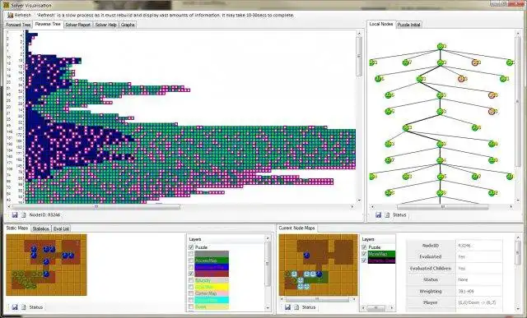Open the Statistics tab
Image resolution: width=527 pixels, height=318 pixels.
click(41, 228)
